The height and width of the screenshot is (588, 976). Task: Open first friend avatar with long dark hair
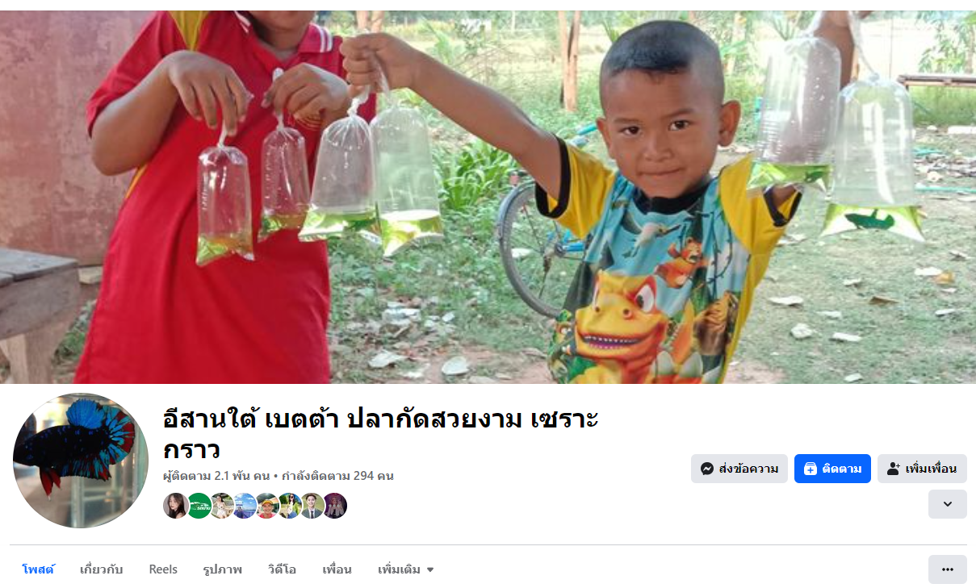176,506
